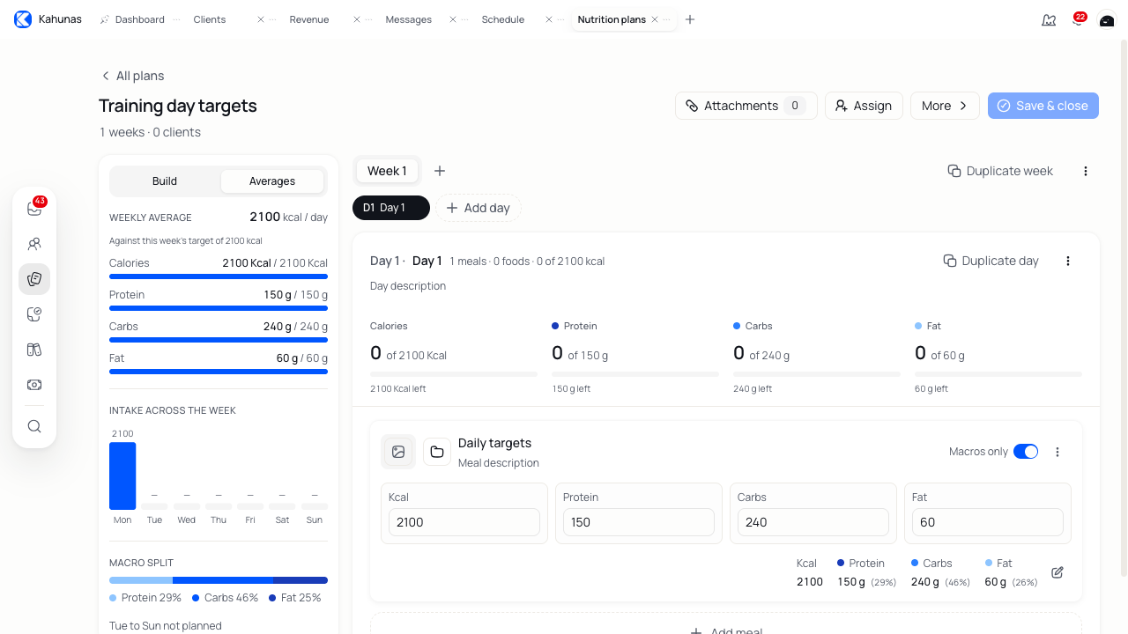Click the edit pencil icon for macros summary
This screenshot has width=1128, height=634.
point(1057,572)
